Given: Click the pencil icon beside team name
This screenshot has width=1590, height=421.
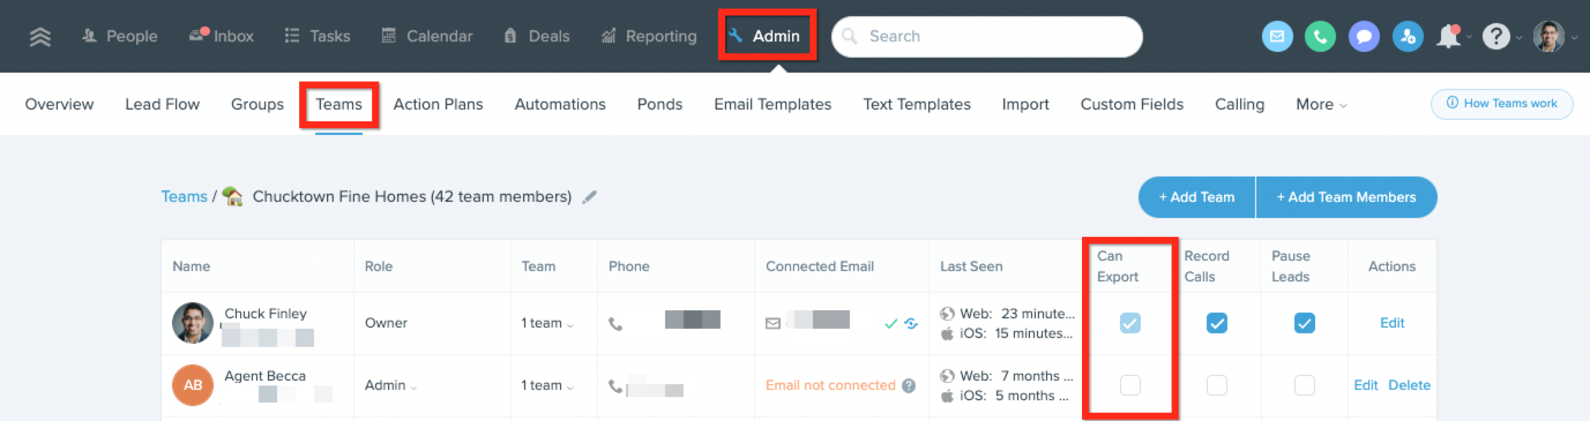Looking at the screenshot, I should [x=589, y=197].
